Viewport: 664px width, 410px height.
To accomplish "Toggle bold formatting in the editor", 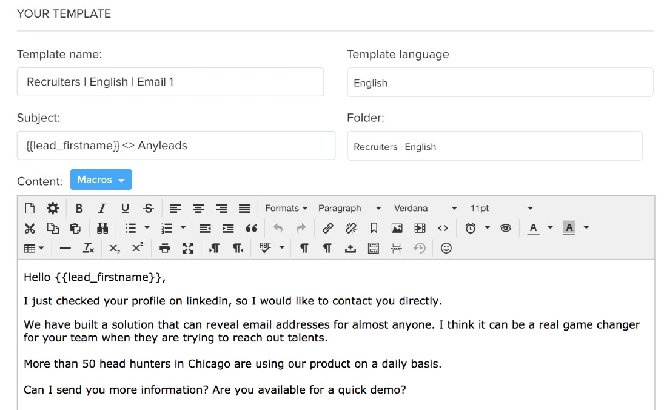I will click(x=79, y=208).
